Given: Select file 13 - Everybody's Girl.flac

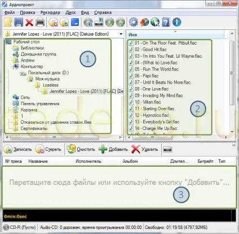Looking at the screenshot, I should coord(157,122).
